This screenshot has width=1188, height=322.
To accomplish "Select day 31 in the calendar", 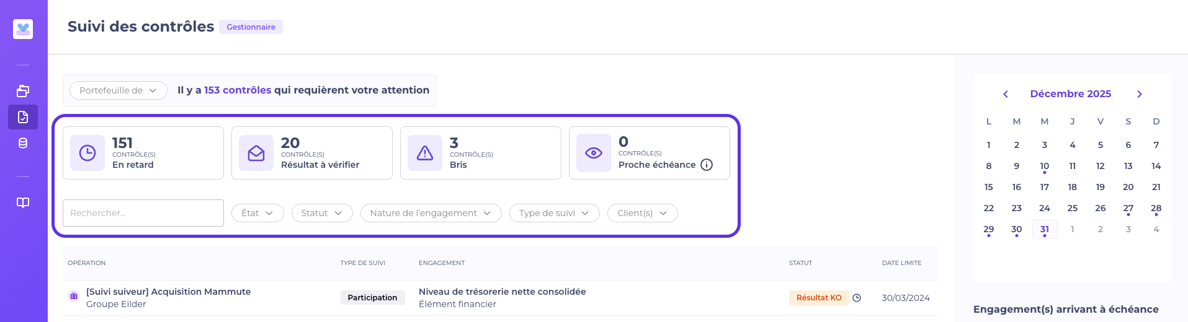I will pyautogui.click(x=1045, y=229).
